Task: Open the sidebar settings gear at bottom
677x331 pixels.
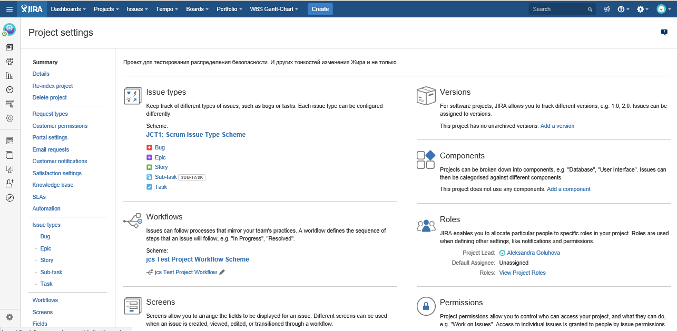Action: click(9, 317)
